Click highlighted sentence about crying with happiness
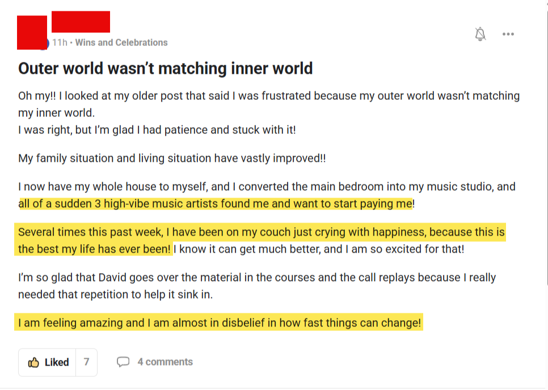The image size is (548, 390). click(x=260, y=240)
